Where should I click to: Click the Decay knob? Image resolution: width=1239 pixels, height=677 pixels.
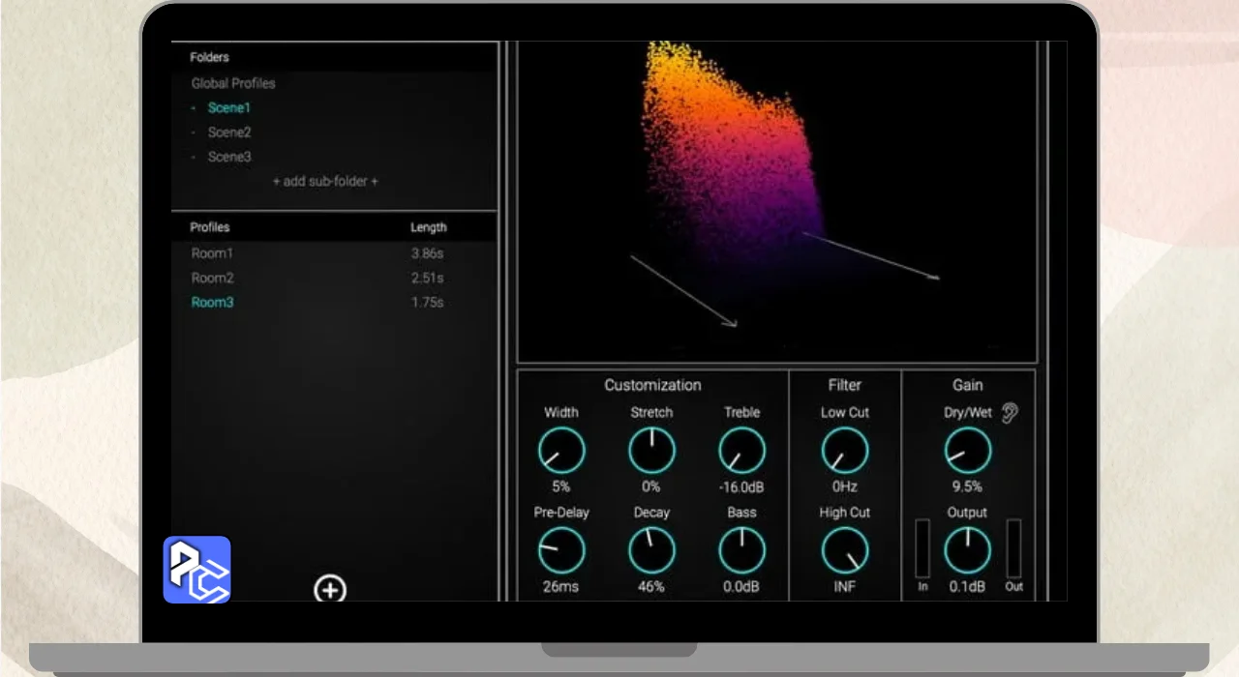coord(651,551)
